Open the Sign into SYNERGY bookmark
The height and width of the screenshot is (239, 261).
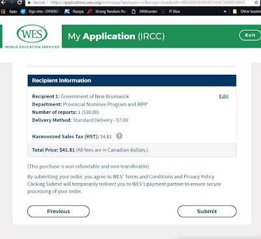[40, 12]
